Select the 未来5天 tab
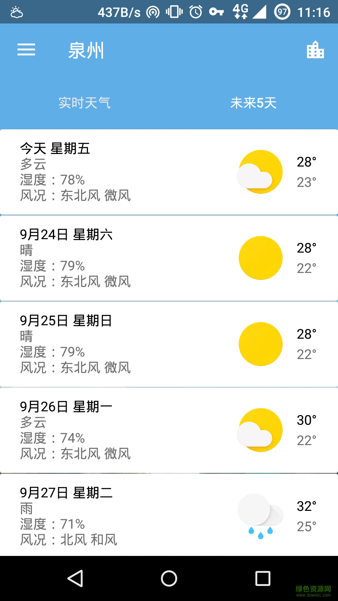 pyautogui.click(x=253, y=103)
